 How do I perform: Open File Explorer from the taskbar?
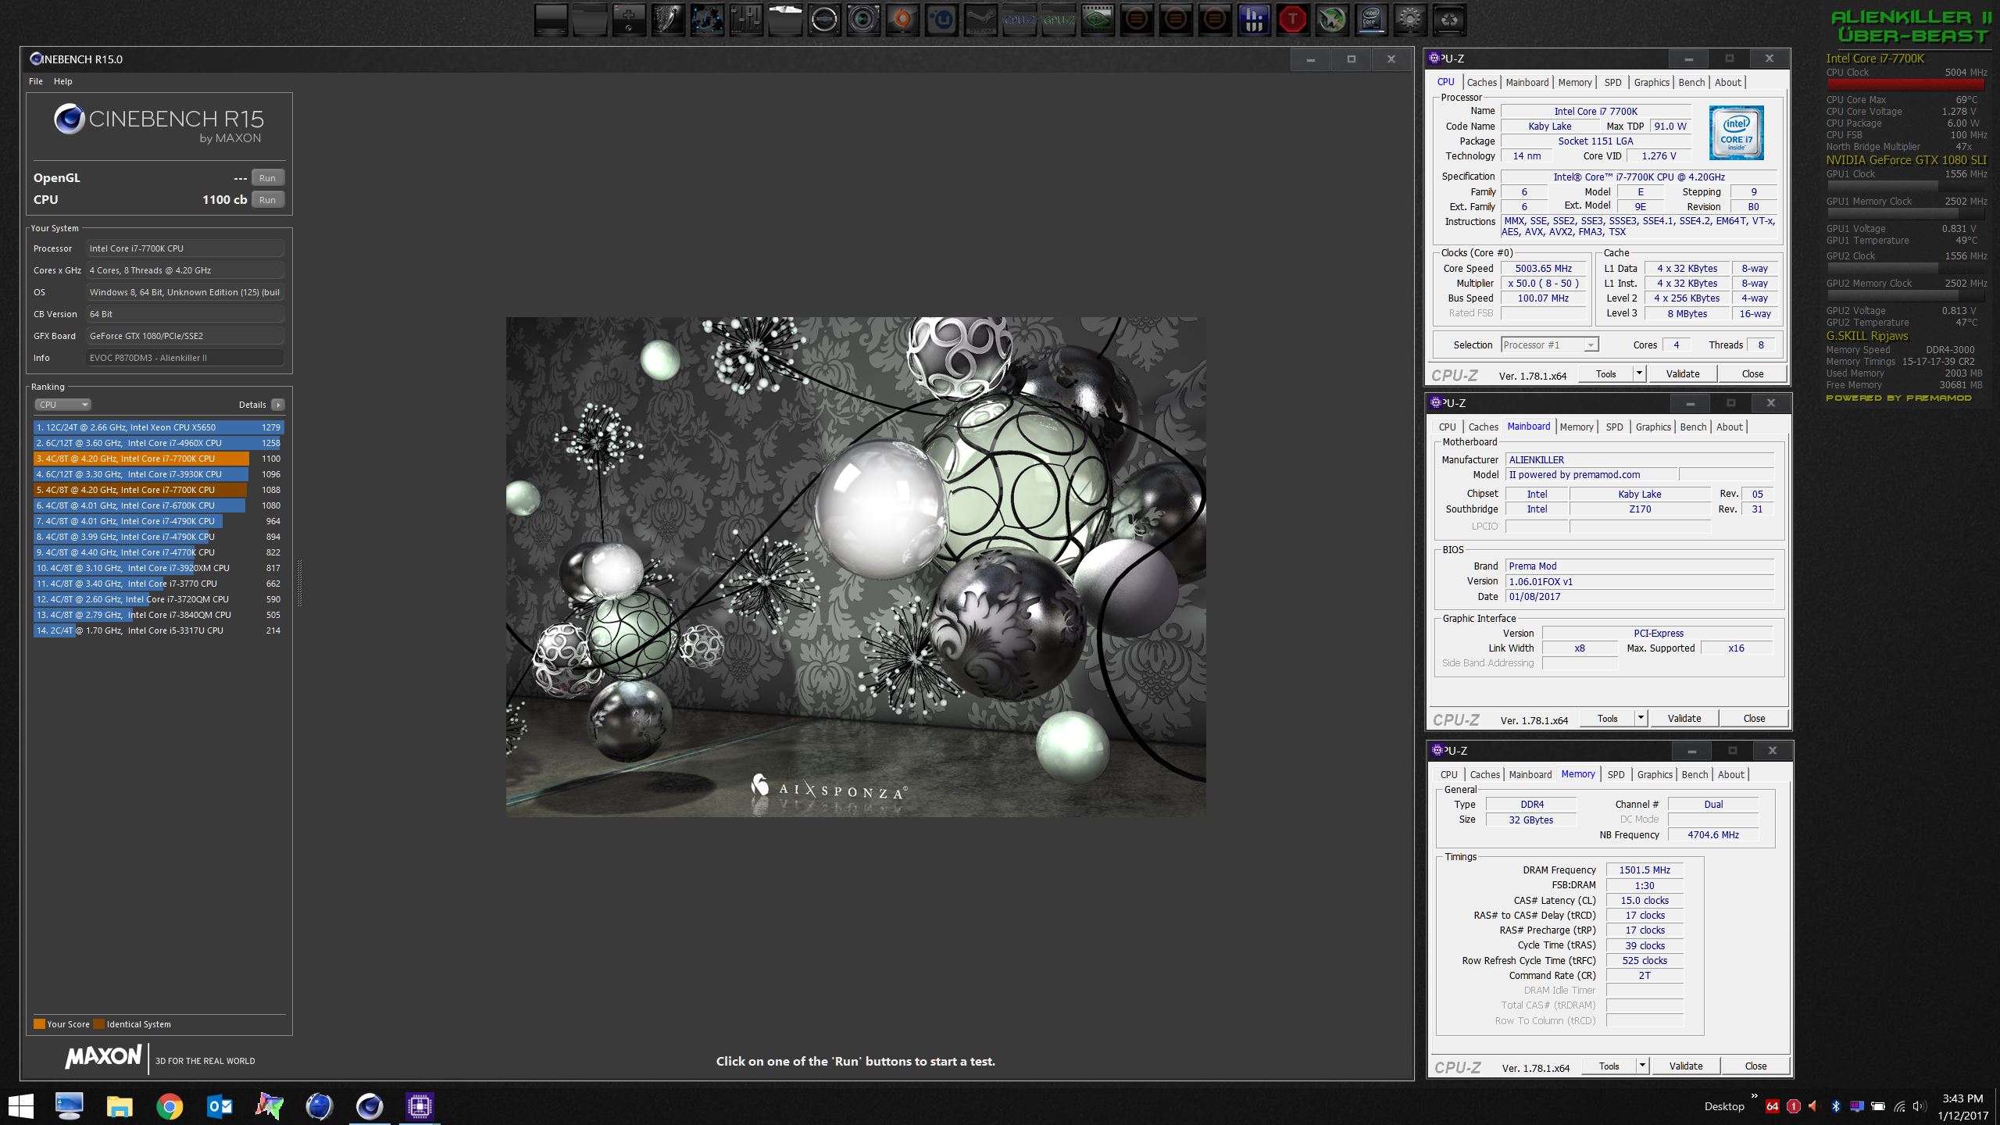tap(120, 1105)
